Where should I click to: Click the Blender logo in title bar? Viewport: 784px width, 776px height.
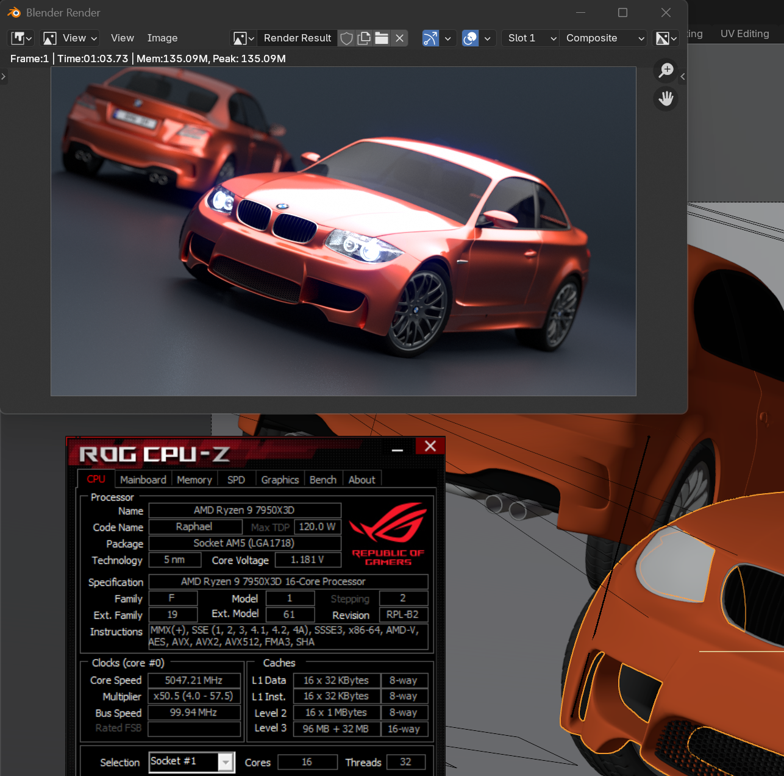tap(14, 12)
